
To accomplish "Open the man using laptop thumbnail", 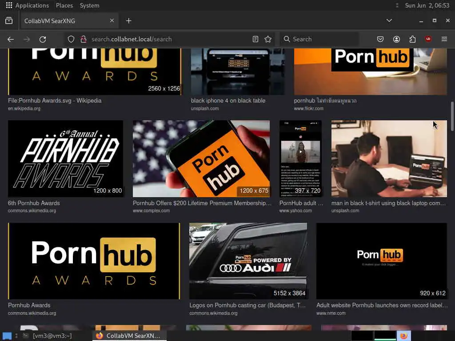I will (389, 159).
